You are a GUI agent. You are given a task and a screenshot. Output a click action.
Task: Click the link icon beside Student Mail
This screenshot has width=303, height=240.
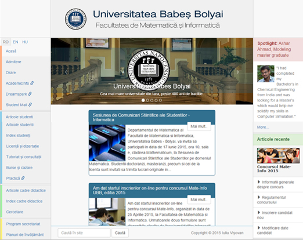[x=30, y=105]
